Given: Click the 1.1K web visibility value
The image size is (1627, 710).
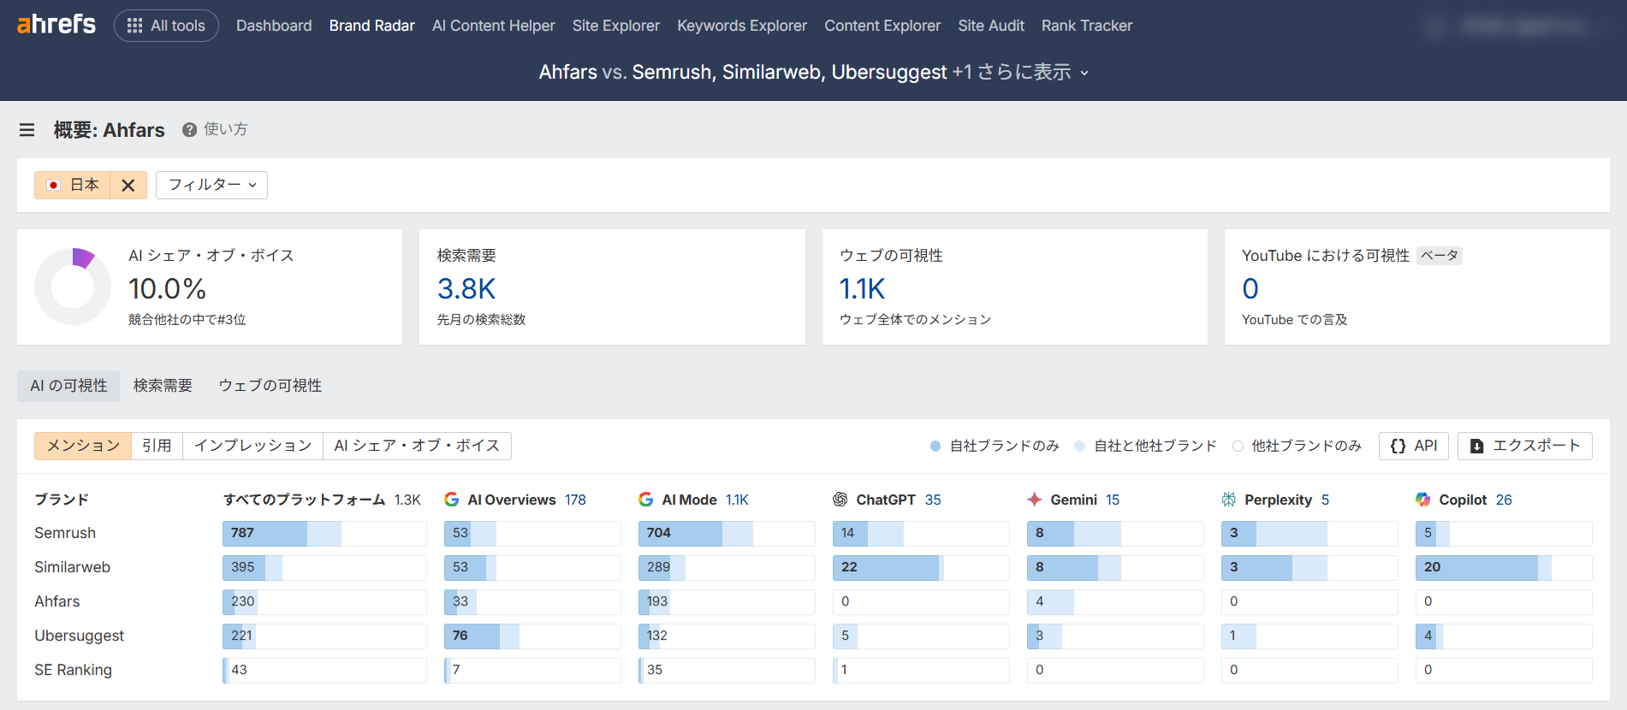Looking at the screenshot, I should (862, 289).
